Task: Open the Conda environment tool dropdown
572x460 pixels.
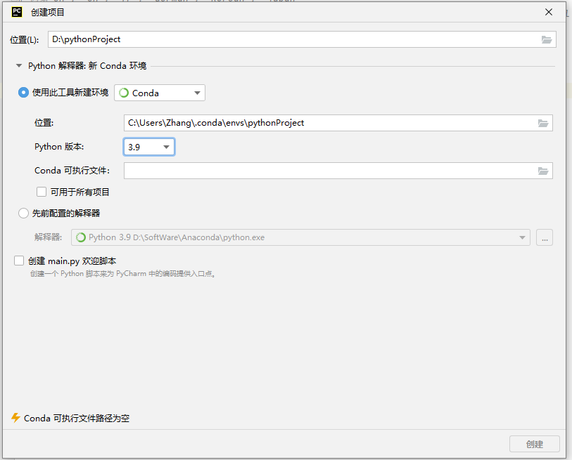Action: 160,93
